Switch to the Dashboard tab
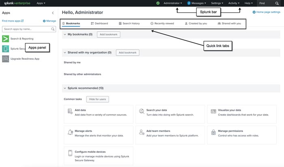 pyautogui.click(x=99, y=24)
